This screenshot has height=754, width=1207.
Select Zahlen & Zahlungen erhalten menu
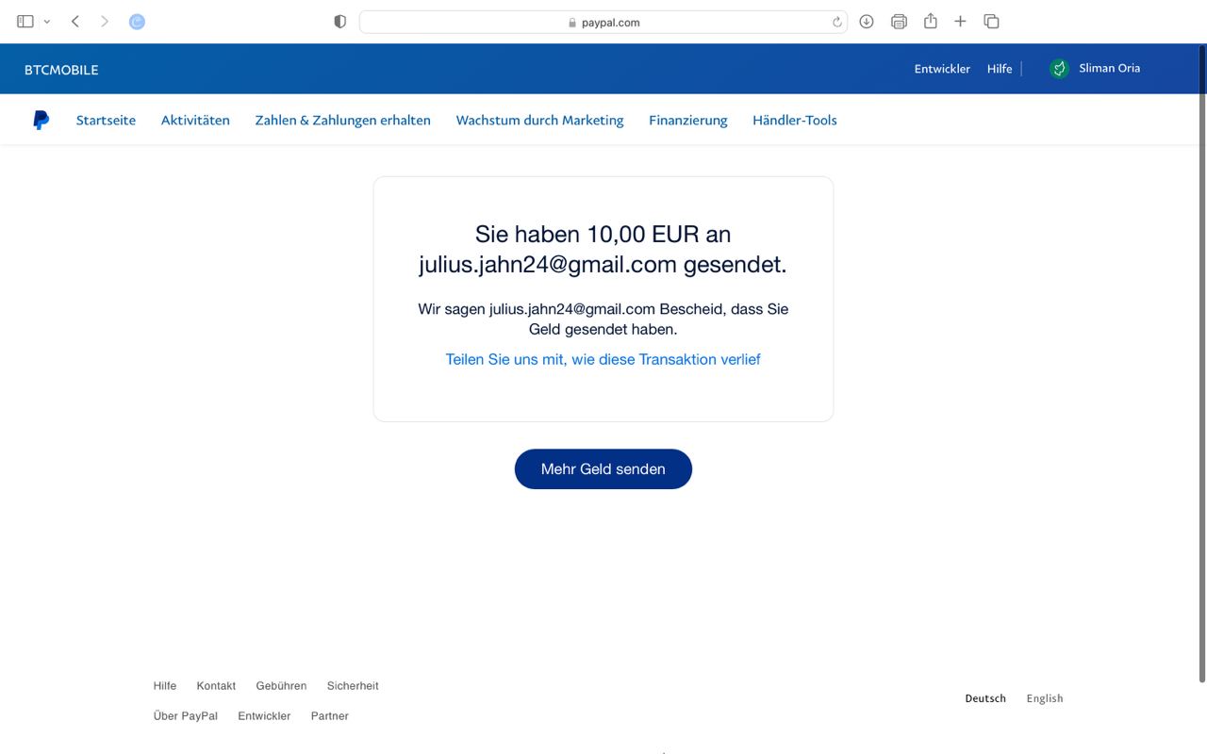click(x=342, y=120)
